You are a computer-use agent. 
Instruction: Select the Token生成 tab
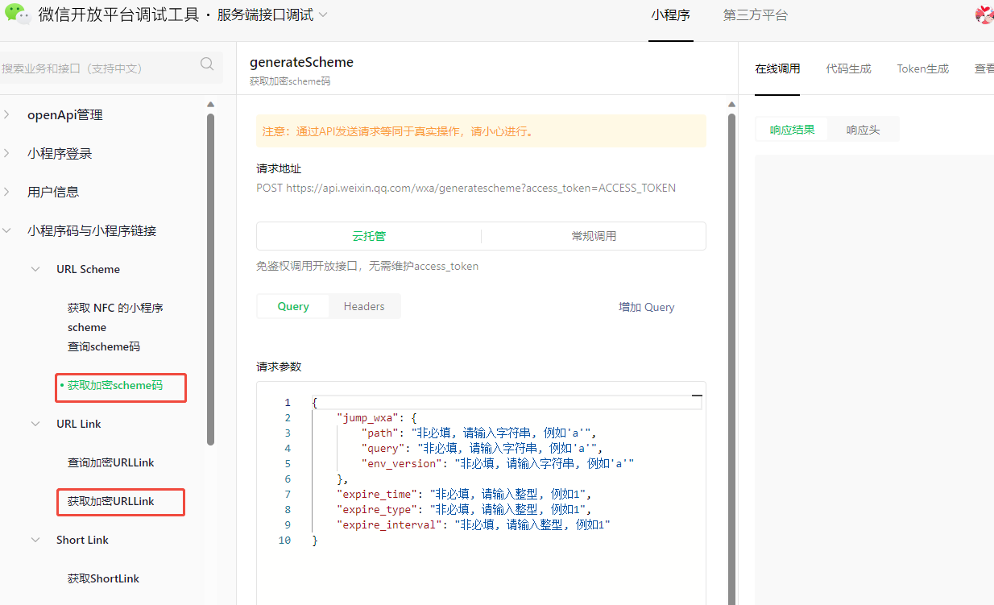pyautogui.click(x=922, y=68)
